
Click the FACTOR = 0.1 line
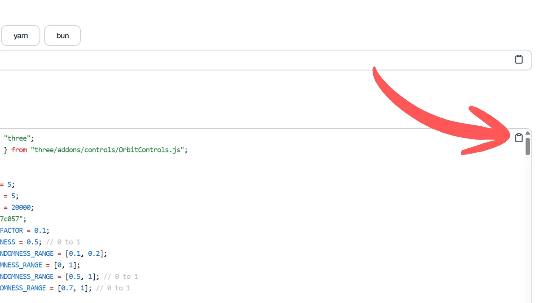24,231
